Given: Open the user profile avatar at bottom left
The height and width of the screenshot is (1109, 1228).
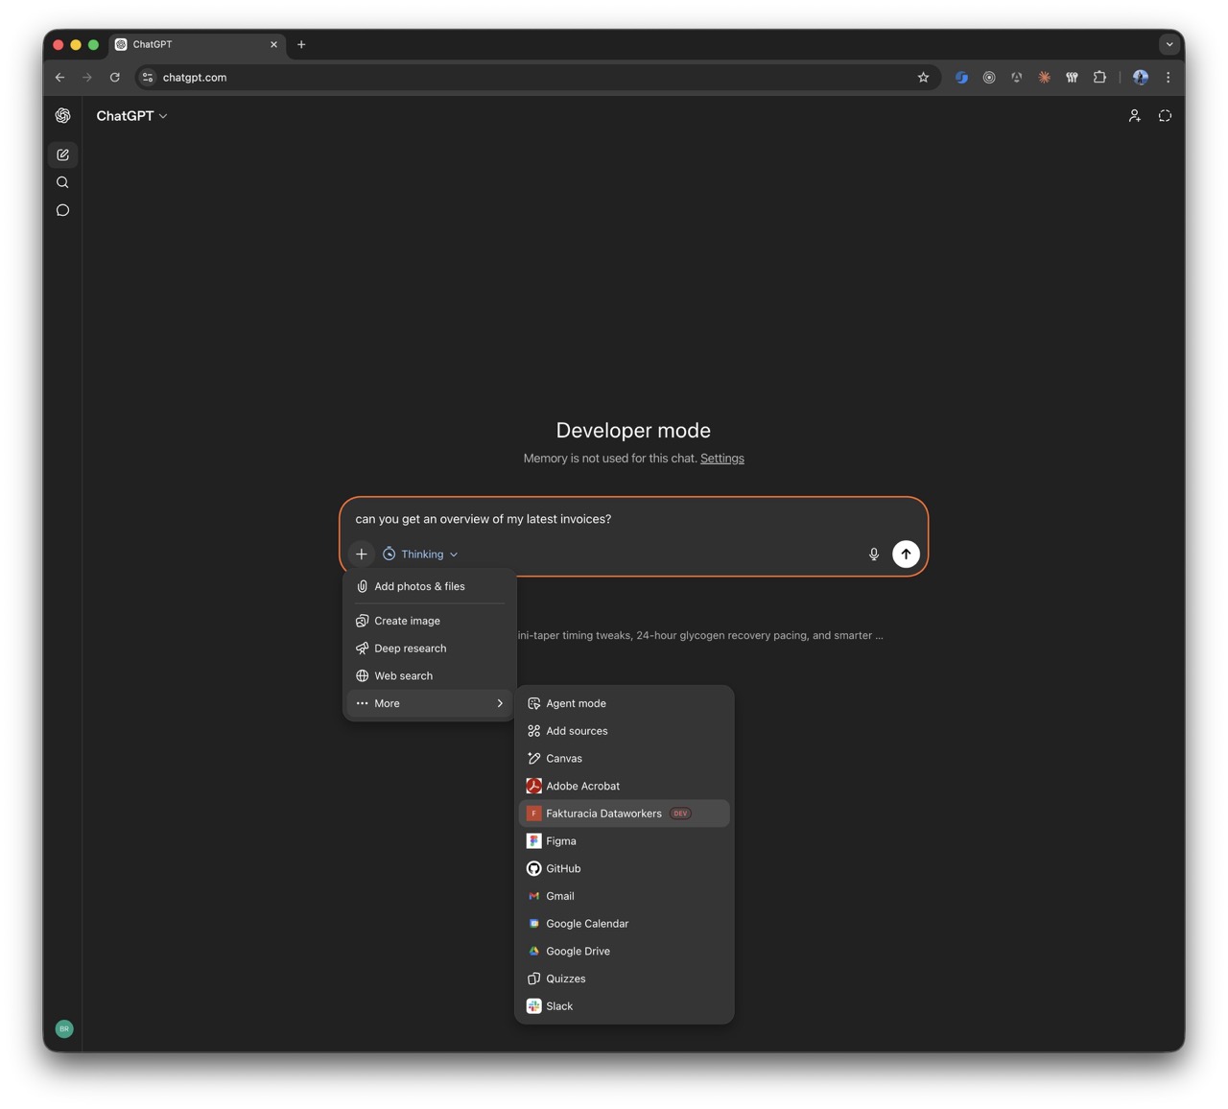Looking at the screenshot, I should [64, 1028].
